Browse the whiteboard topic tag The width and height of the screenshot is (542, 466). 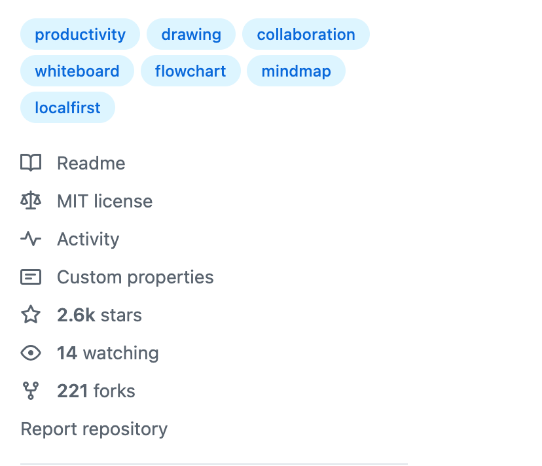click(x=77, y=71)
